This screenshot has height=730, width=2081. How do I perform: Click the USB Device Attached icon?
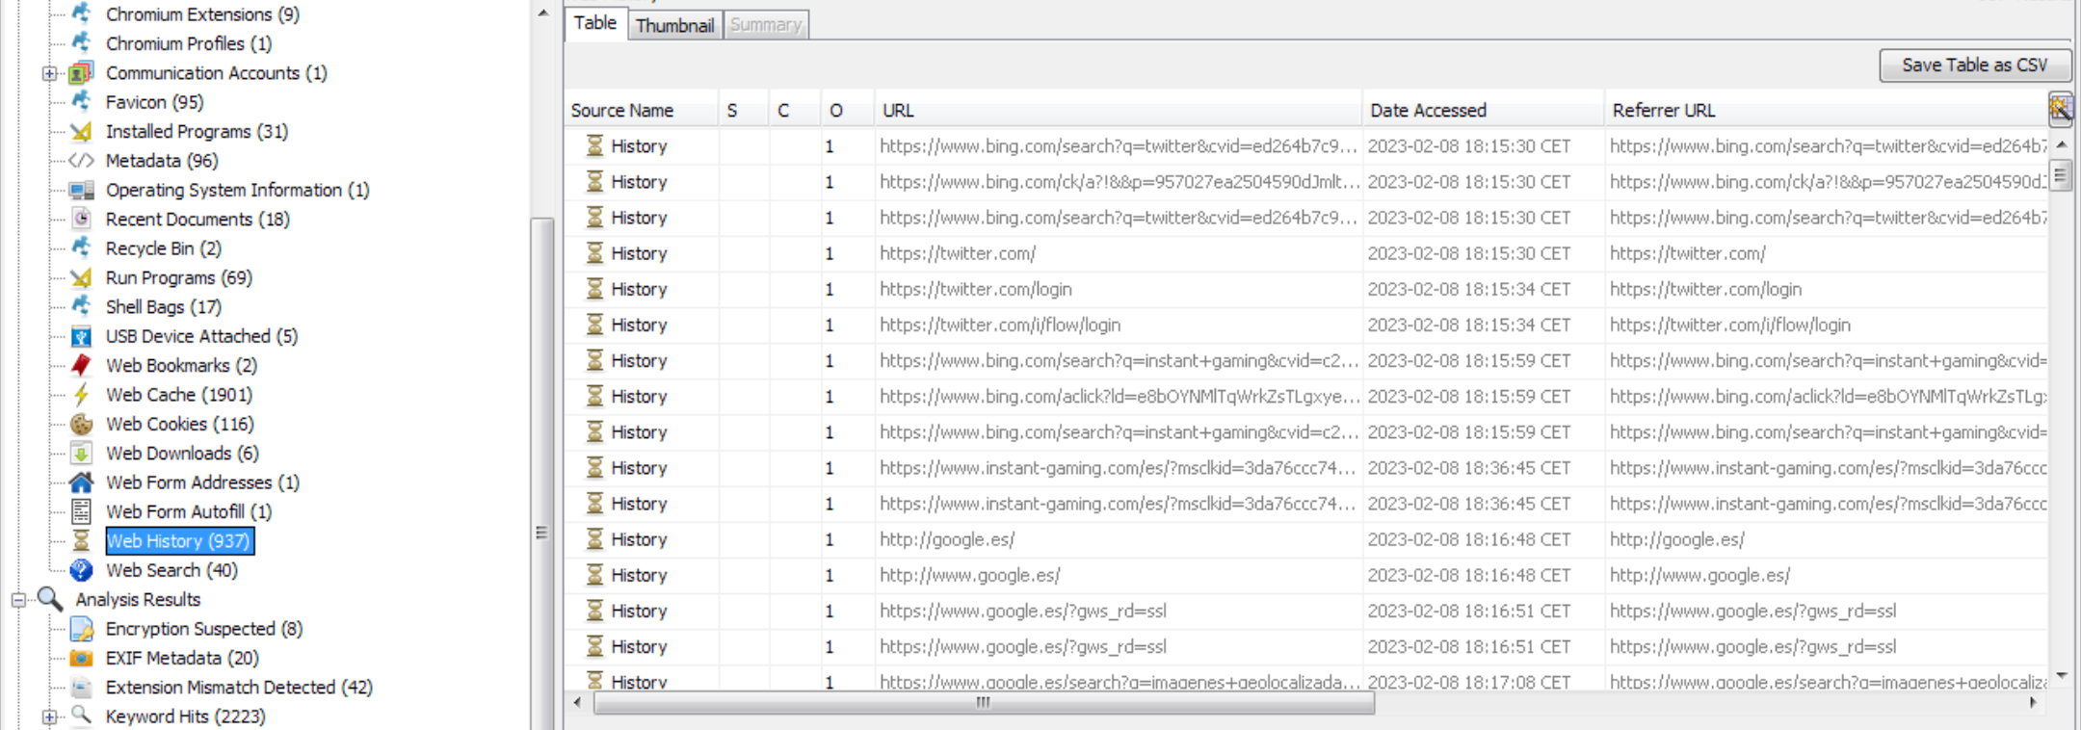coord(82,336)
